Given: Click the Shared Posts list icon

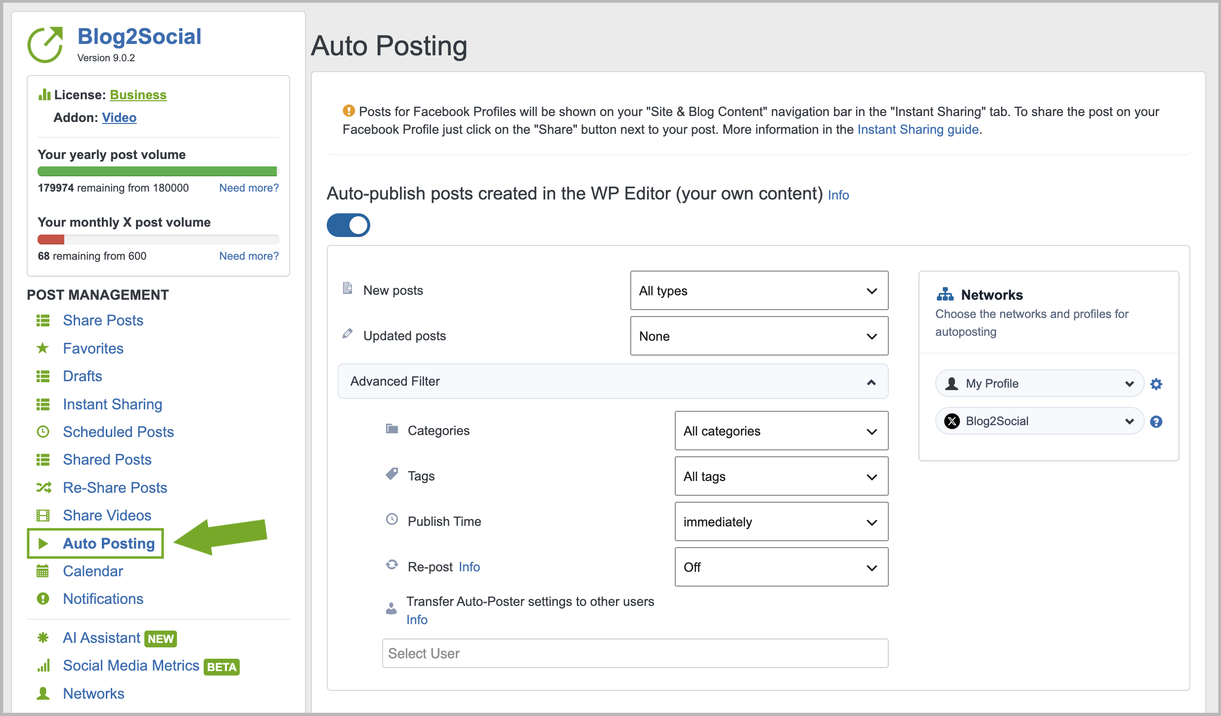Looking at the screenshot, I should (x=43, y=460).
